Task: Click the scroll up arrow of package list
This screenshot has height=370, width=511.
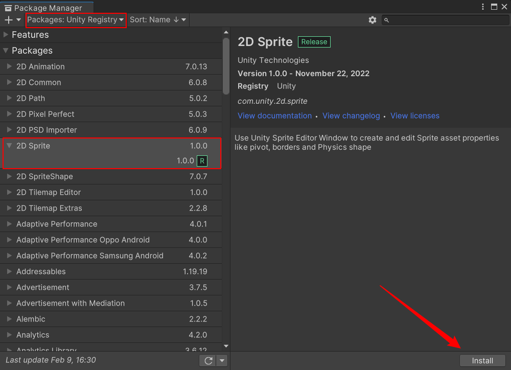Action: click(226, 32)
